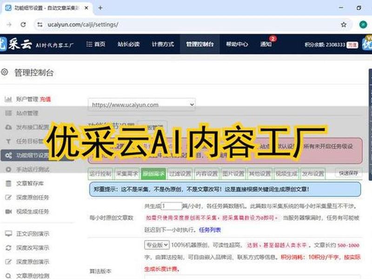Click the 手动运行测试 play icon
This screenshot has width=372, height=279.
8,169
